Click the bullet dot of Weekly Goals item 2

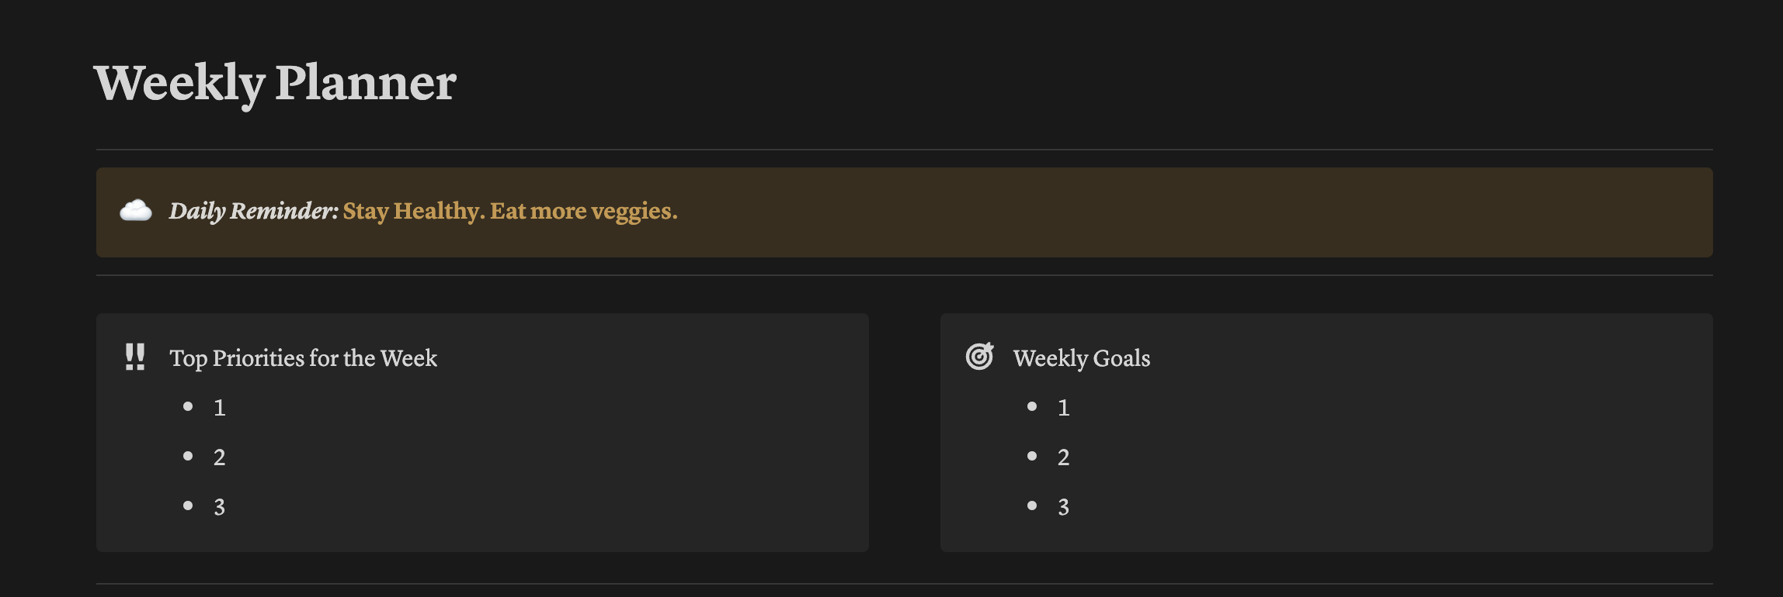point(1032,456)
